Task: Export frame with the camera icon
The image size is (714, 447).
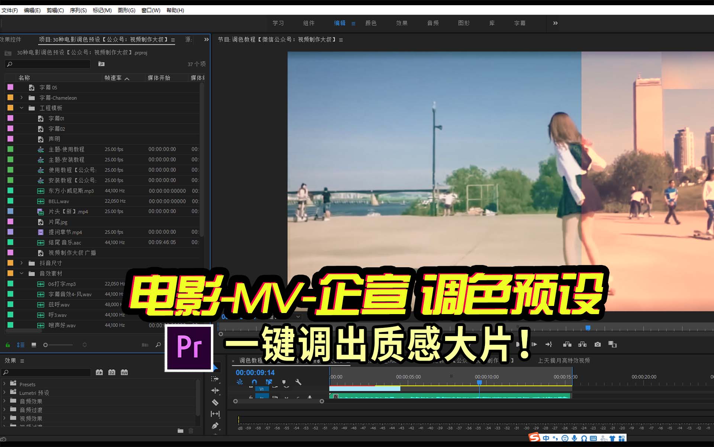Action: (x=598, y=344)
